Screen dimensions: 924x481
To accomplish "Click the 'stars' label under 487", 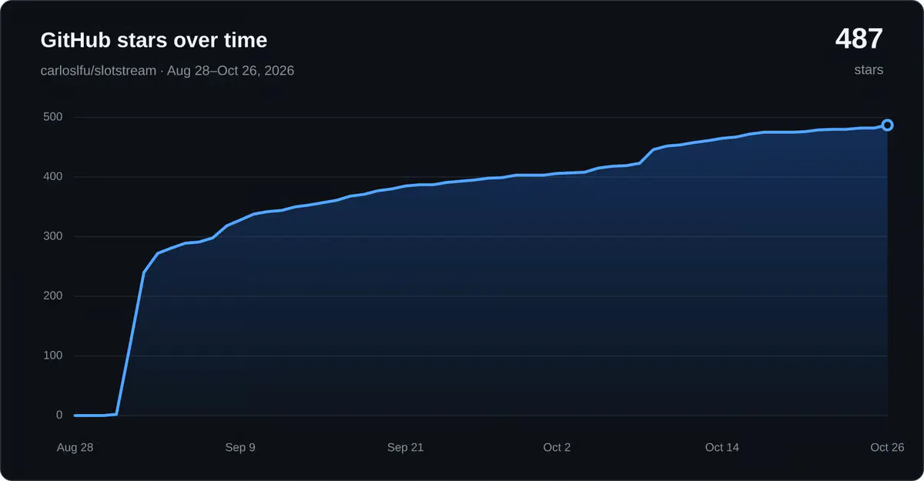I will point(869,70).
